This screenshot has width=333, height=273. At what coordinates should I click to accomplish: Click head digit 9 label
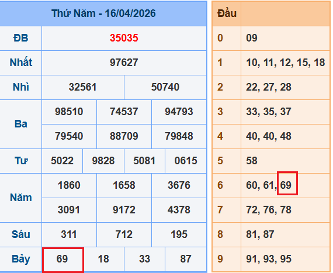pyautogui.click(x=220, y=259)
